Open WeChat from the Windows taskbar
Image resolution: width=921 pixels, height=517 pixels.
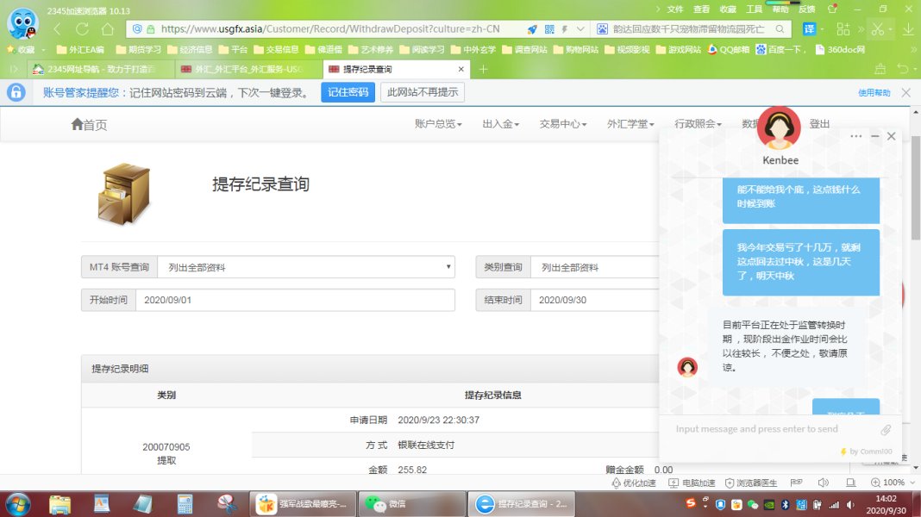[385, 503]
